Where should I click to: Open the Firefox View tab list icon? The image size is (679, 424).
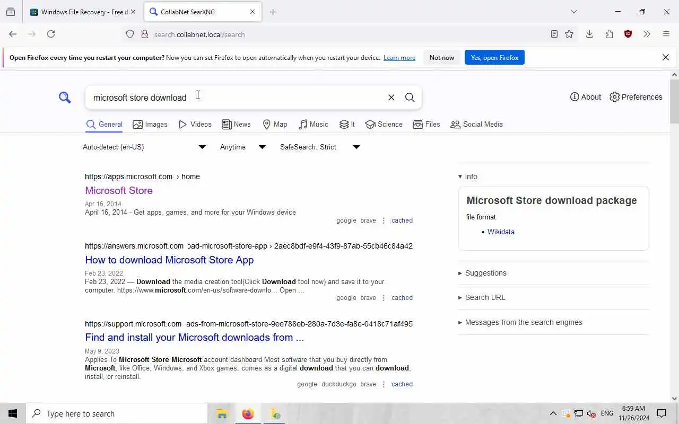click(11, 12)
